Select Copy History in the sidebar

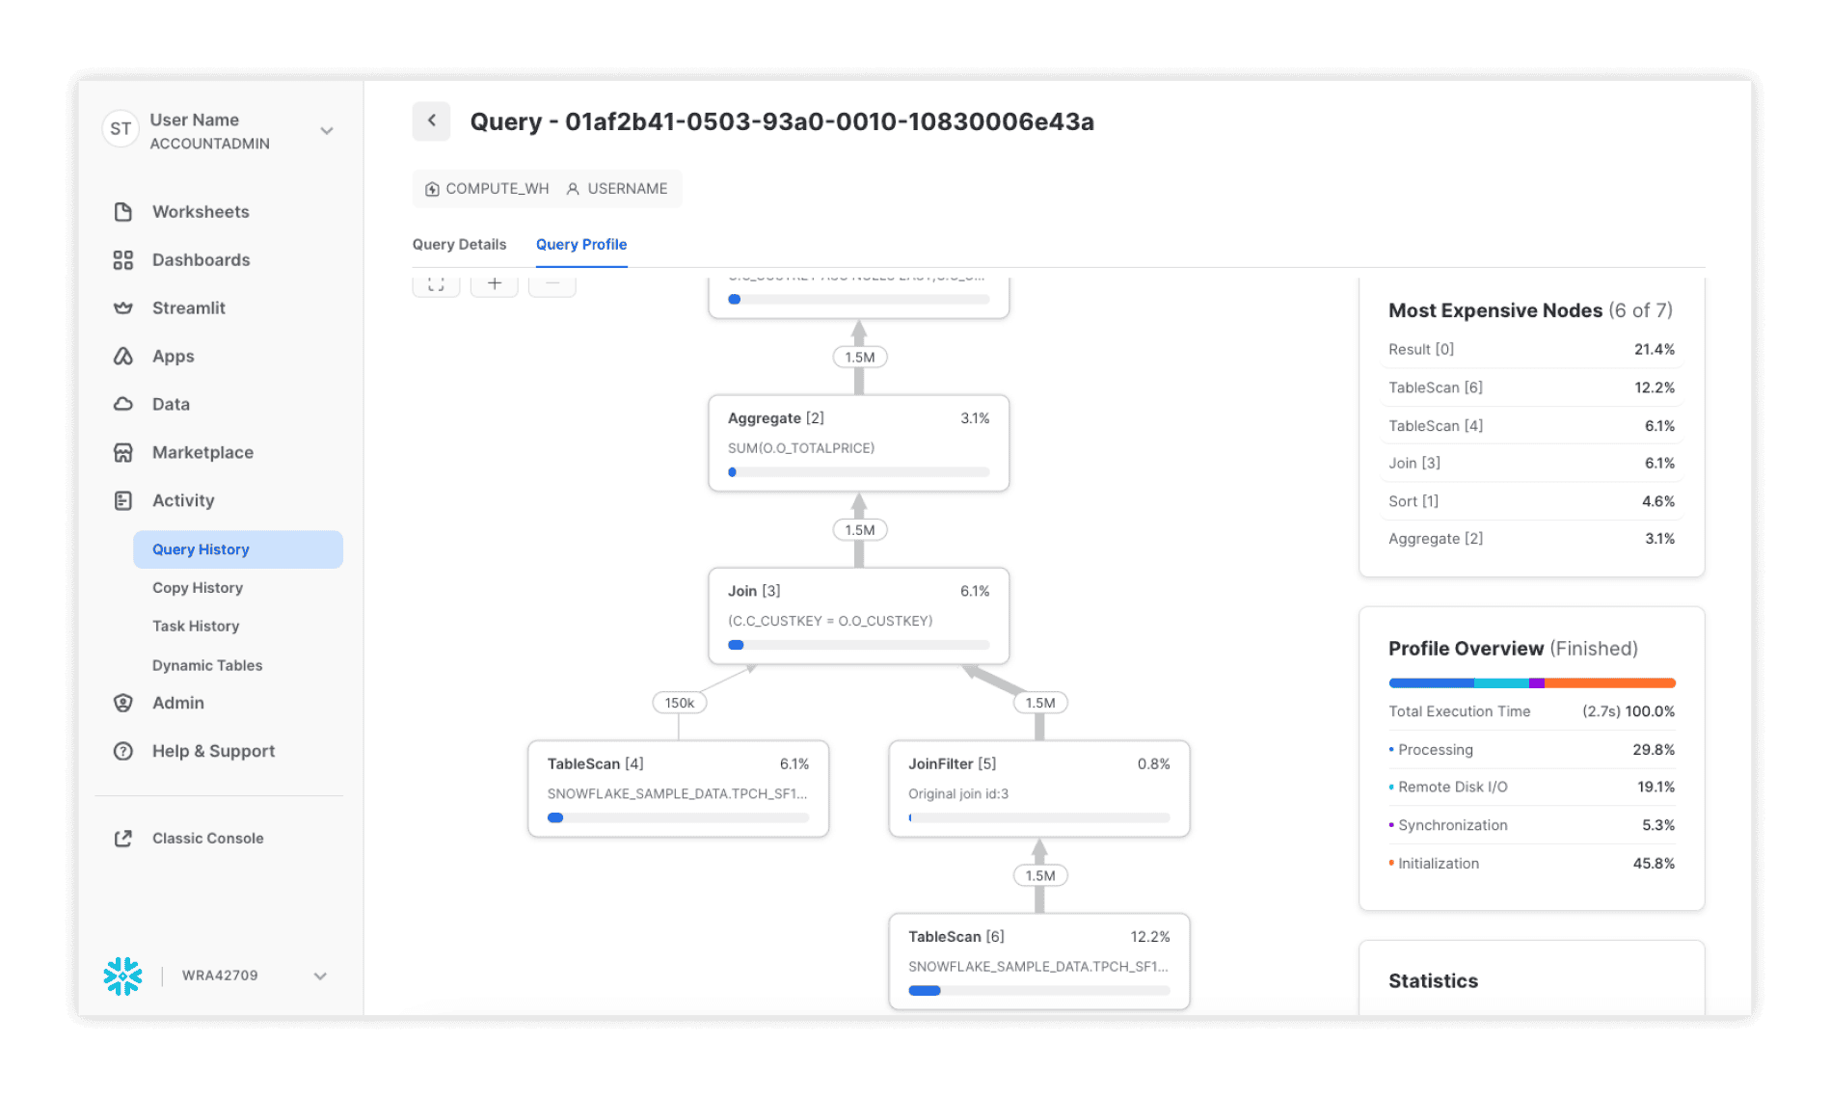pos(198,588)
